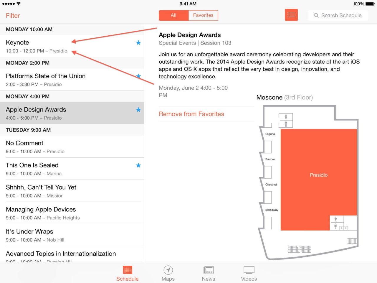Switch to the All segment

pos(173,15)
